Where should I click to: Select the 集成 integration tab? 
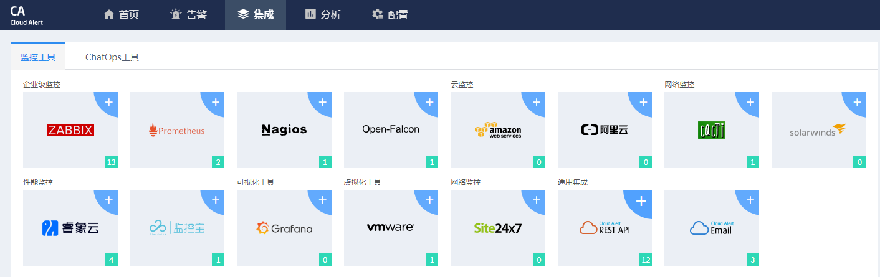click(256, 15)
